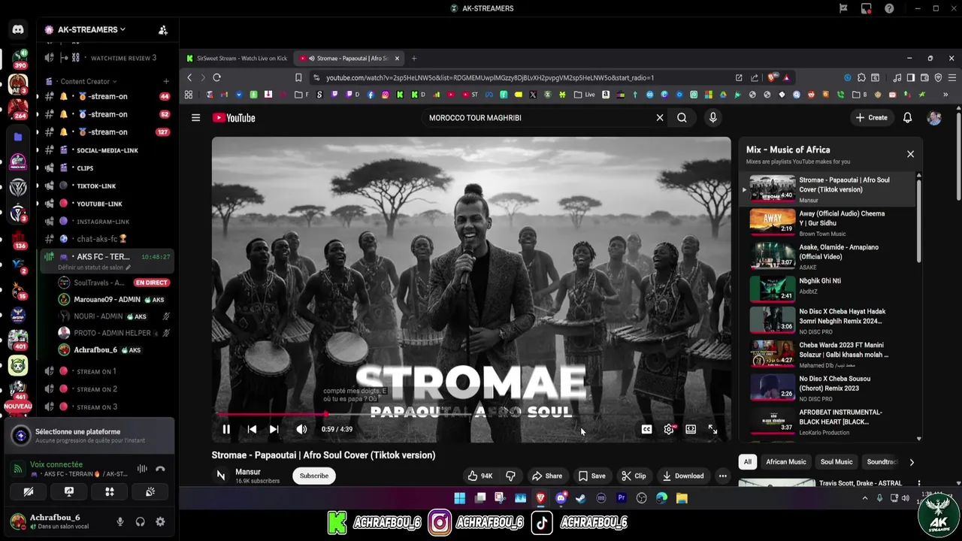Switch player to theater mode
Screen dimensions: 962x541
[x=691, y=429]
